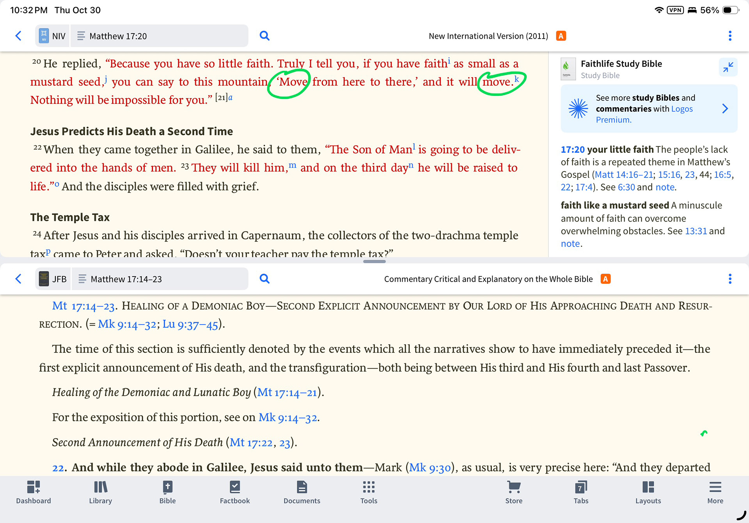Expand Logos Premium study Bibles banner chevron
Viewport: 749px width, 523px height.
point(725,108)
